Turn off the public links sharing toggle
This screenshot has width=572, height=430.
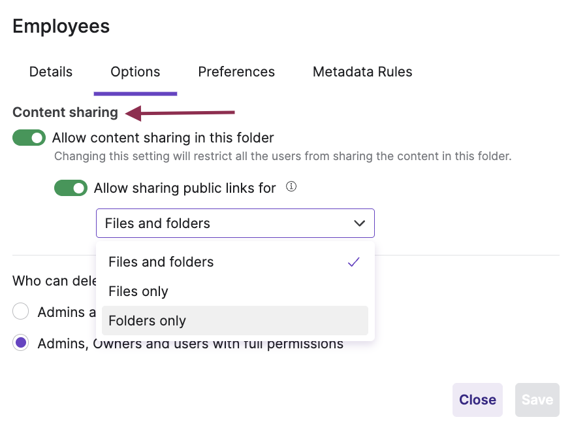pos(71,188)
